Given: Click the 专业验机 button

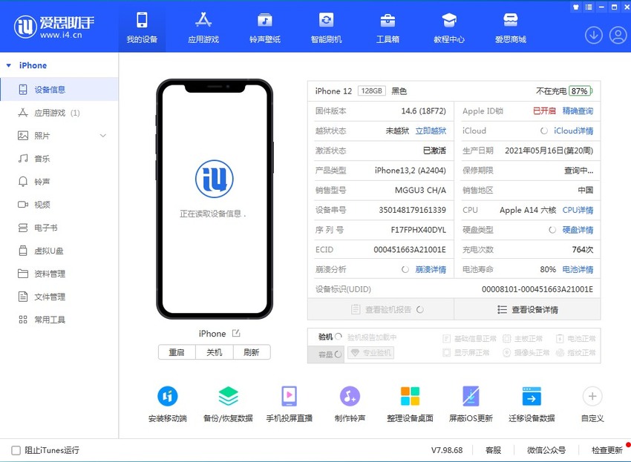Looking at the screenshot, I should (x=370, y=353).
